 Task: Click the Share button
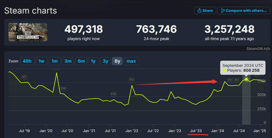(205, 10)
